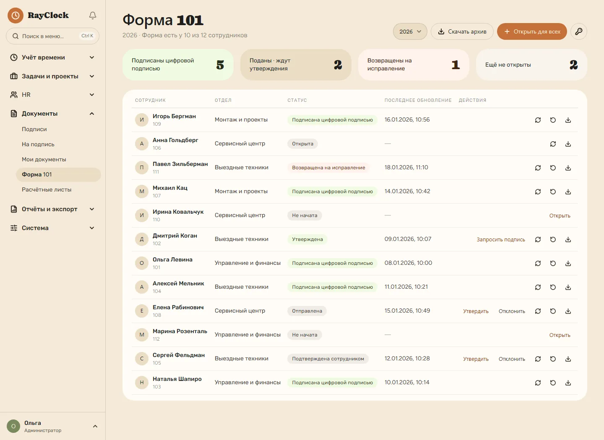Expand the HR sidebar section
Viewport: 604px width, 440px height.
[53, 95]
